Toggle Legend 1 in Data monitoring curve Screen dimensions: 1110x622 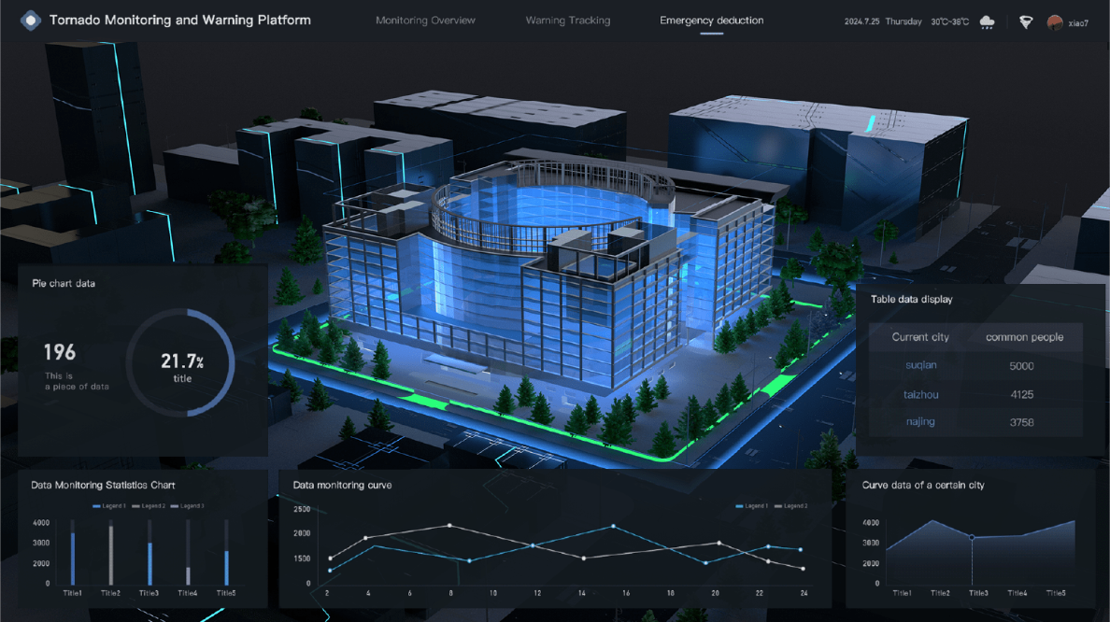click(752, 506)
